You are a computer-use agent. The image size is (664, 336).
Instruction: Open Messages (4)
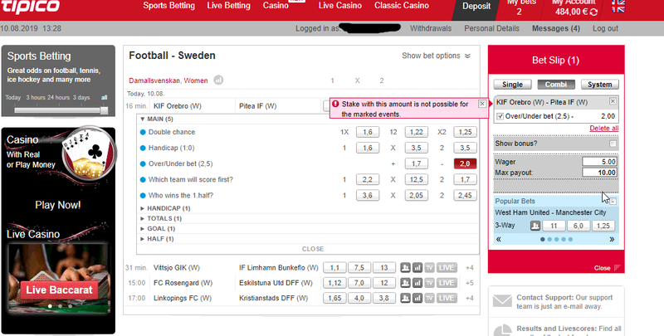556,28
